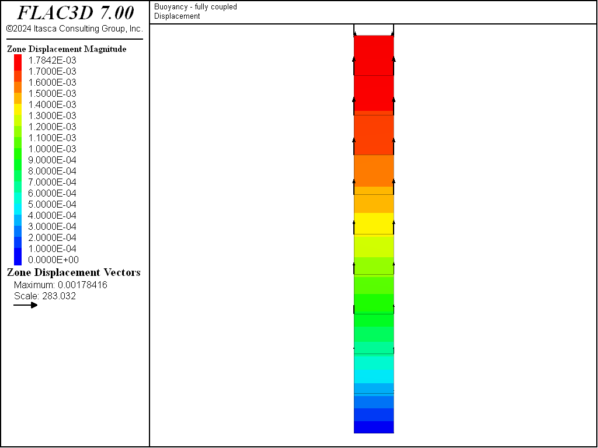
Task: Select legend value 1.1000E-03
Action: tap(52, 138)
